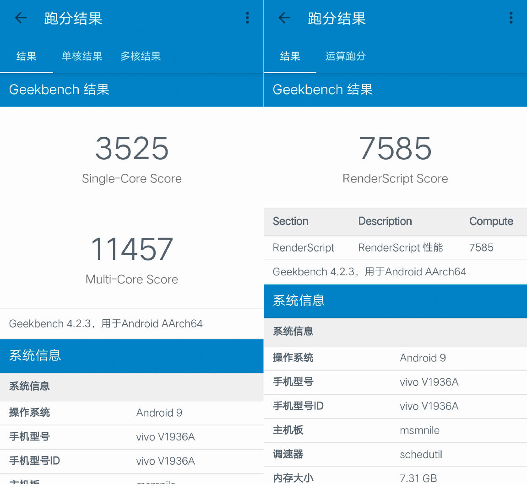The image size is (527, 494).
Task: Select the RenderScript row in the results table
Action: (x=303, y=247)
